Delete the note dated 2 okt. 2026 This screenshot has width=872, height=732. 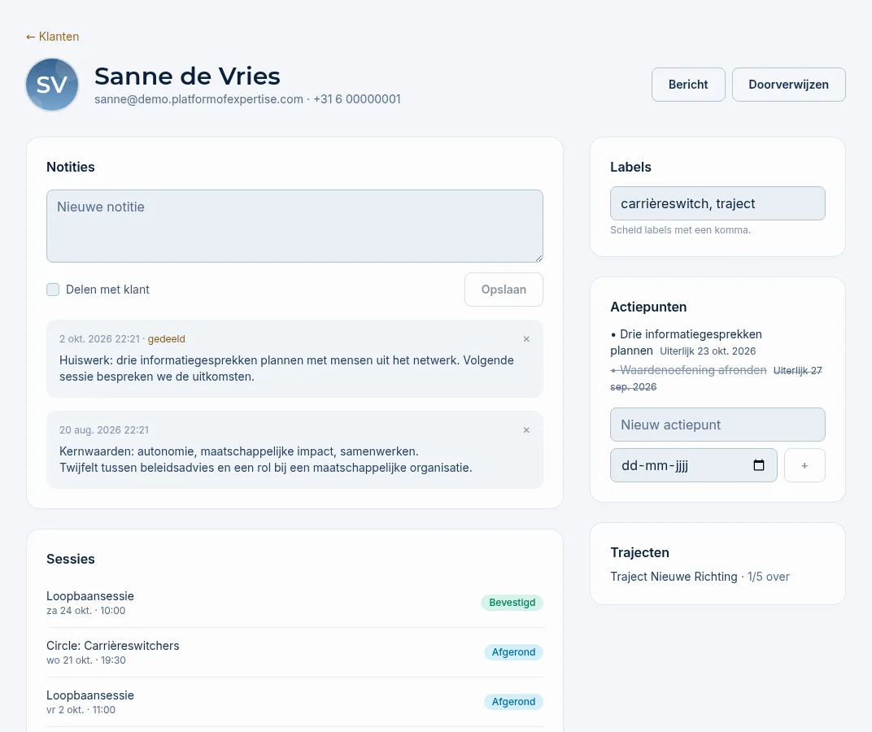(526, 338)
